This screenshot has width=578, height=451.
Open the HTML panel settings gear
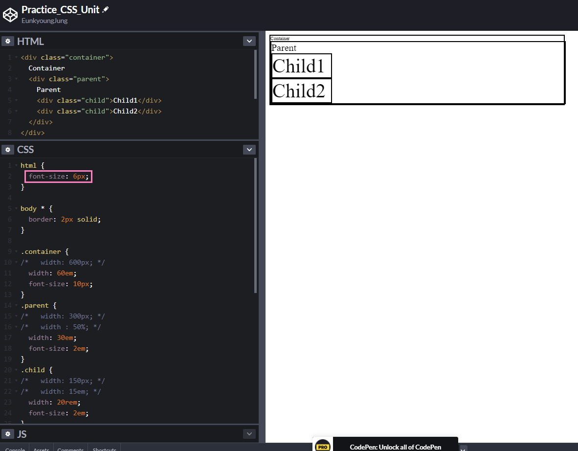[x=8, y=41]
